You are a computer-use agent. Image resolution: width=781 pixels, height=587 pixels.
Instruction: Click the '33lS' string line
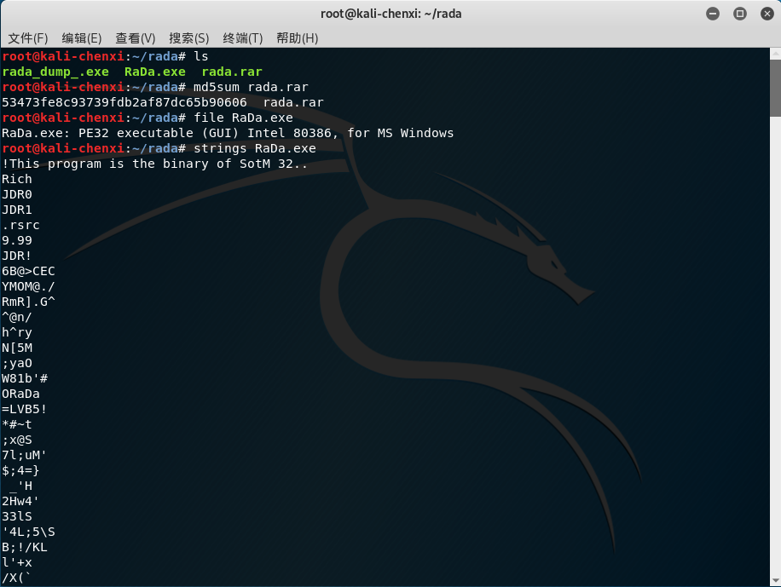coord(17,517)
